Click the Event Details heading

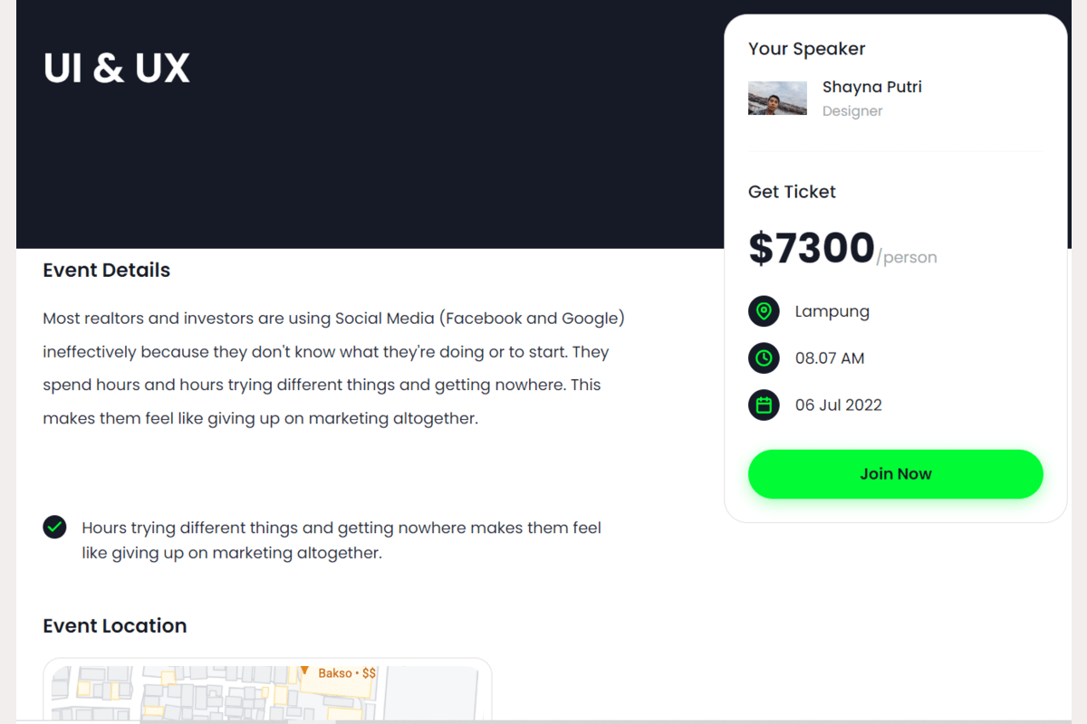(107, 270)
